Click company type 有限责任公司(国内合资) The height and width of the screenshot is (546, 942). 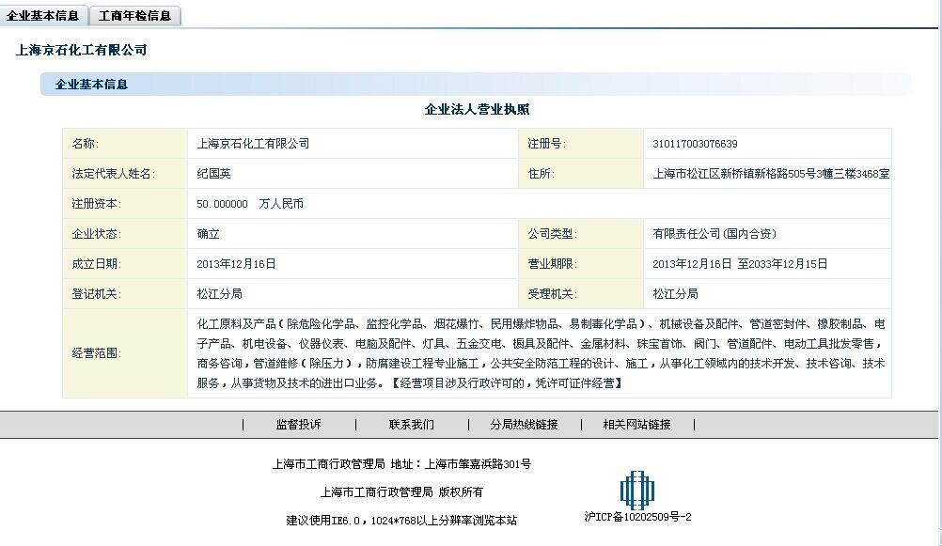click(x=714, y=234)
